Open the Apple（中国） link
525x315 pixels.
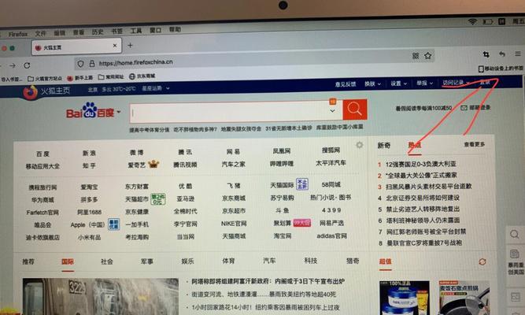click(87, 225)
